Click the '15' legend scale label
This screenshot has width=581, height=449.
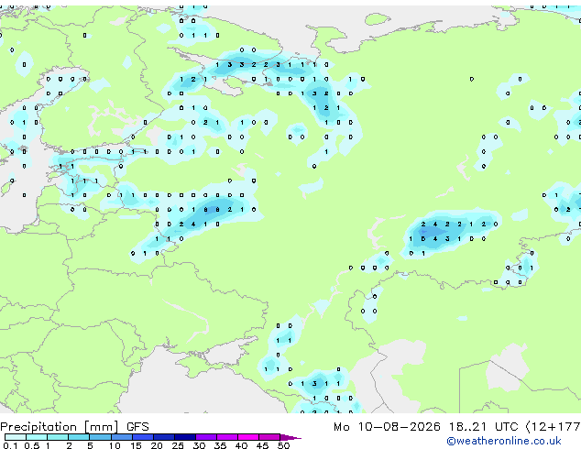pyautogui.click(x=136, y=445)
